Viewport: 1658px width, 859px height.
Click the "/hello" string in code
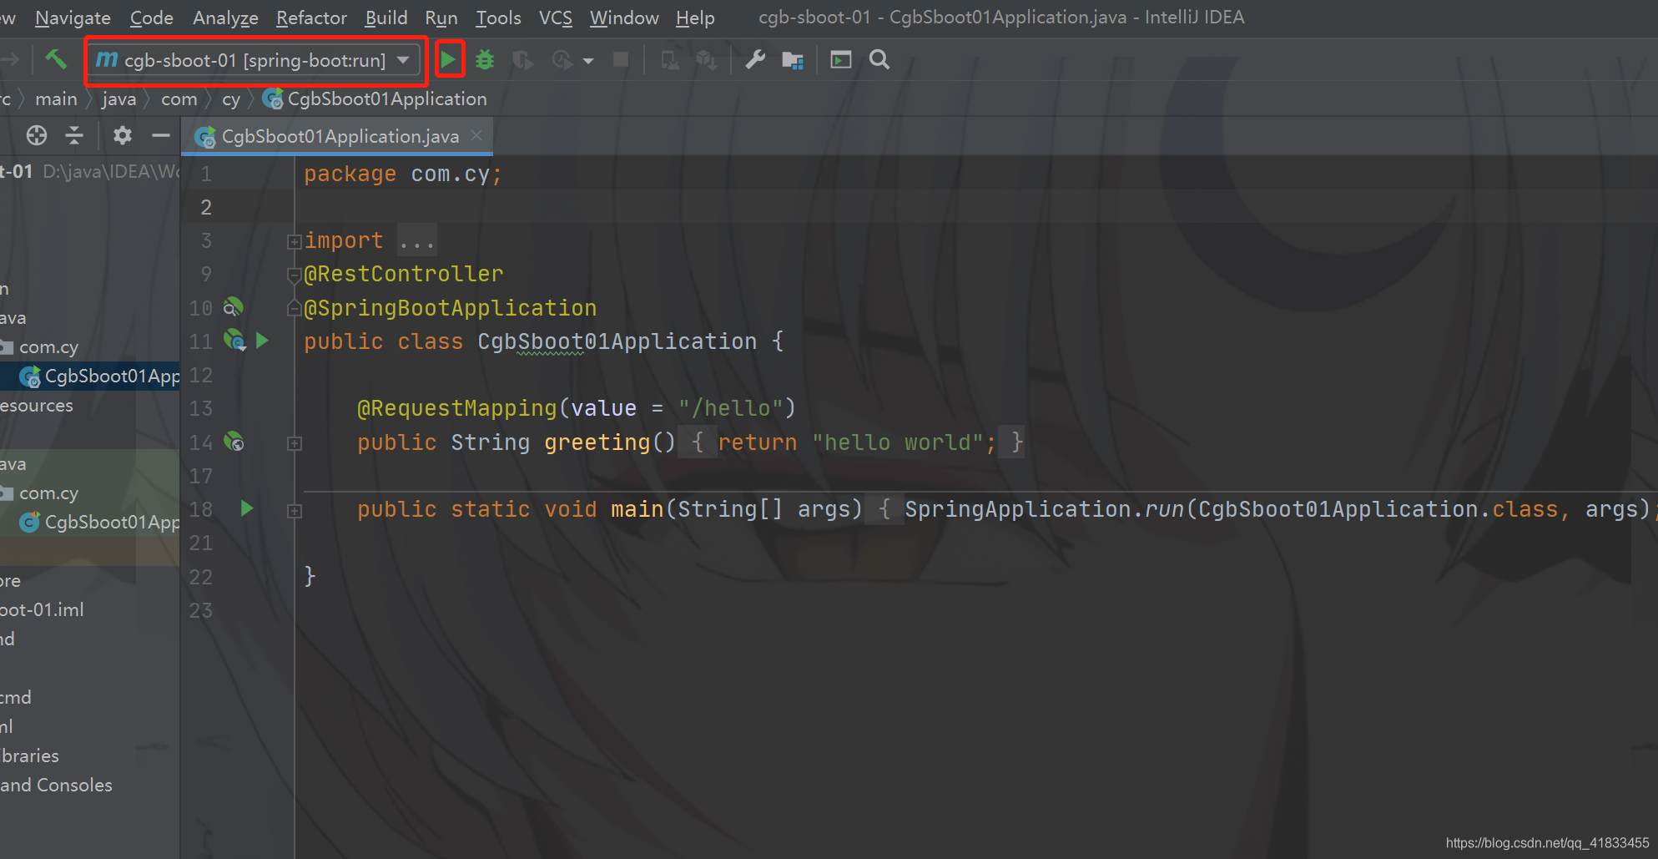click(730, 408)
